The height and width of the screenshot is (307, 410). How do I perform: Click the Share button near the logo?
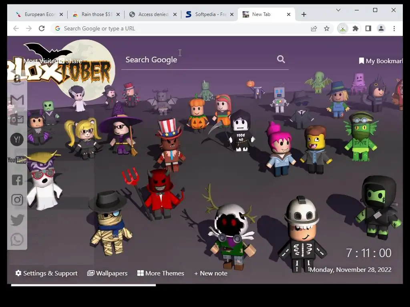(x=70, y=61)
